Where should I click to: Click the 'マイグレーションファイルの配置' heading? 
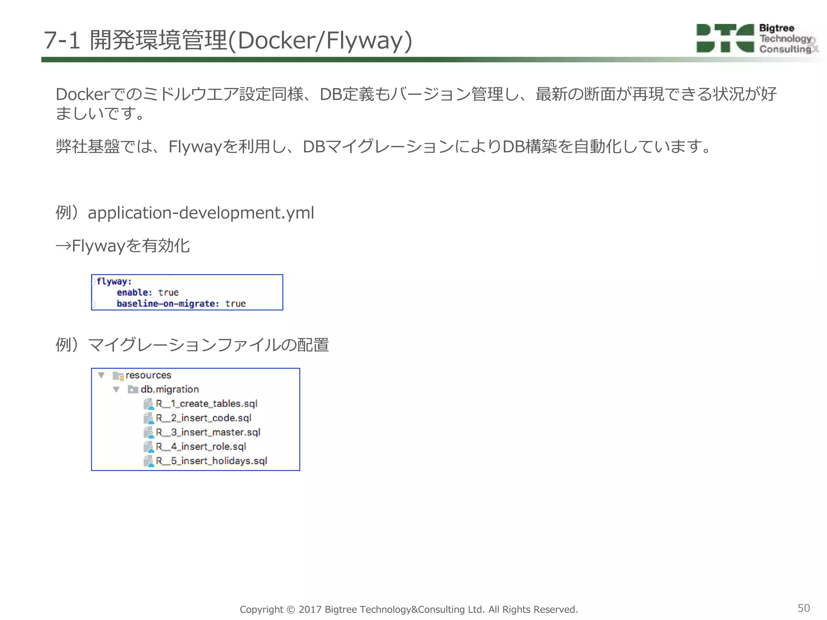tap(192, 345)
